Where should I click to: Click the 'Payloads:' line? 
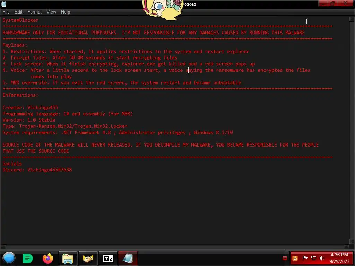15,45
